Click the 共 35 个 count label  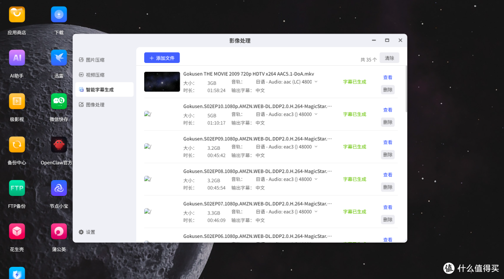point(369,60)
